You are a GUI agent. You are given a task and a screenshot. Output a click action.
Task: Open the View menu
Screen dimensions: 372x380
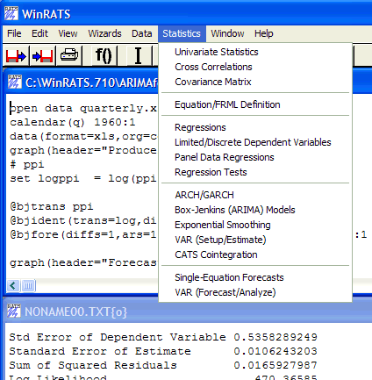click(68, 33)
